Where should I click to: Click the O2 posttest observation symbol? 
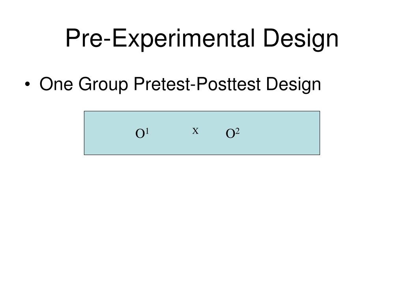click(x=232, y=133)
